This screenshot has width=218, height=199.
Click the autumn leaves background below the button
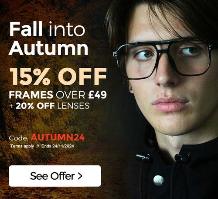pyautogui.click(x=55, y=193)
